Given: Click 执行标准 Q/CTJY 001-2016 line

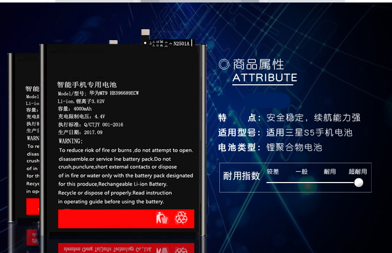Looking at the screenshot, I should click(x=90, y=125).
